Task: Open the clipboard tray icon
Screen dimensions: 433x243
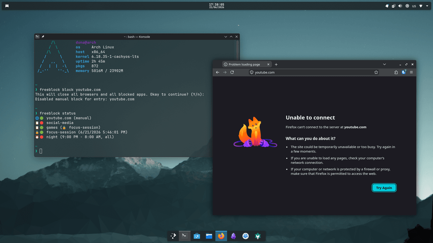Action: click(x=393, y=6)
